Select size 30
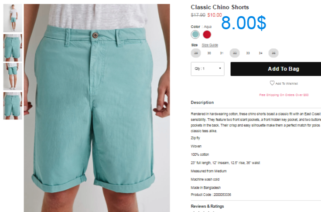The width and height of the screenshot is (321, 212). point(209,53)
